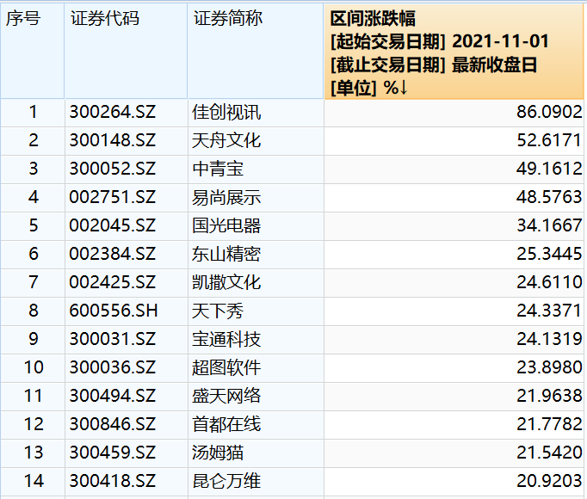Click the value 24.3371
Screen dimensions: 587x499
click(x=549, y=311)
